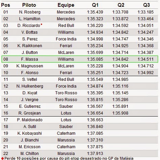Click M. Chilton's Q1 time 1:37.913
Screen dimensions: 160x160
click(95, 154)
